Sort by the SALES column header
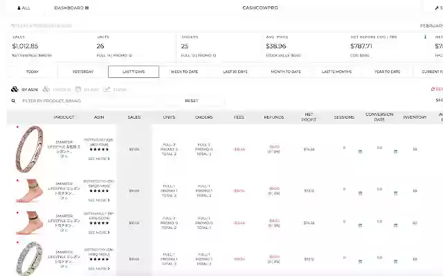 pos(134,117)
